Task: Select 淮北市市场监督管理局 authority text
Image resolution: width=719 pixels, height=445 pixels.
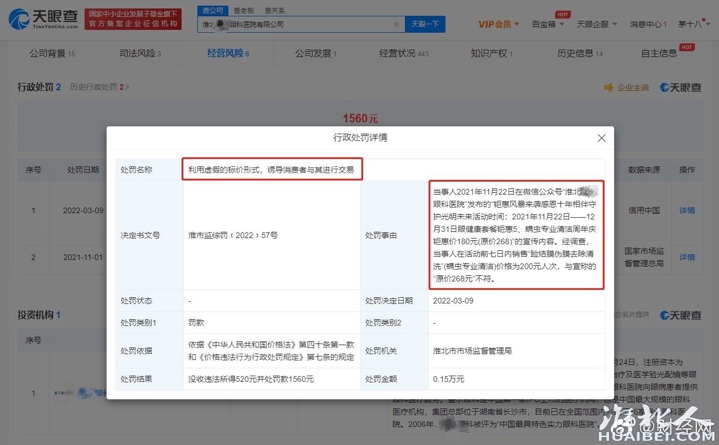Action: (x=472, y=351)
